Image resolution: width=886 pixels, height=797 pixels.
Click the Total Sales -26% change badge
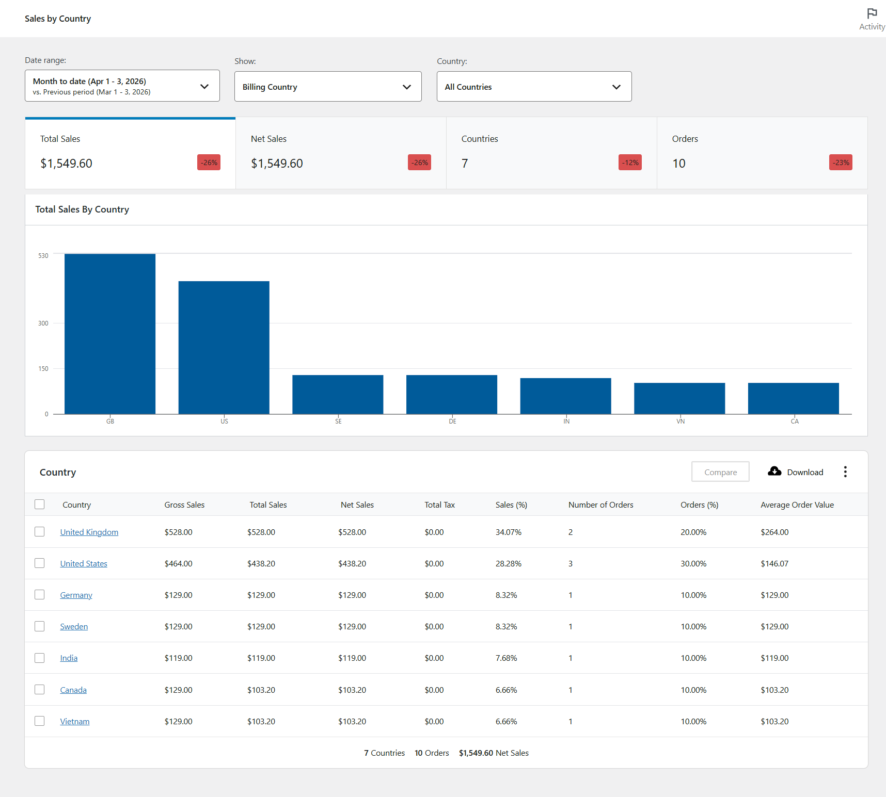click(x=209, y=162)
